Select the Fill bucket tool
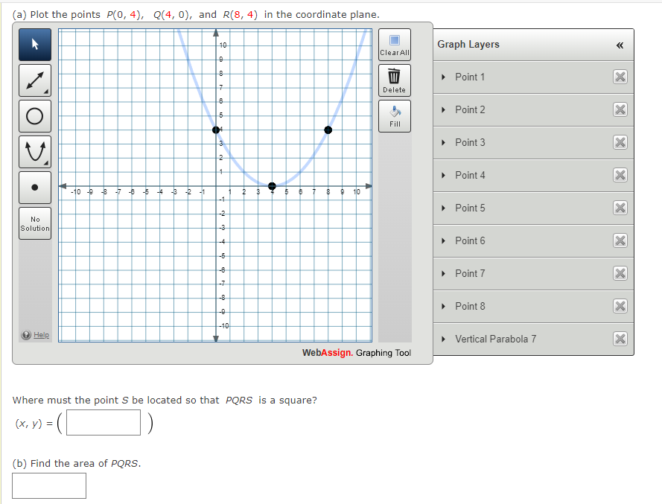The height and width of the screenshot is (504, 662). click(x=395, y=116)
